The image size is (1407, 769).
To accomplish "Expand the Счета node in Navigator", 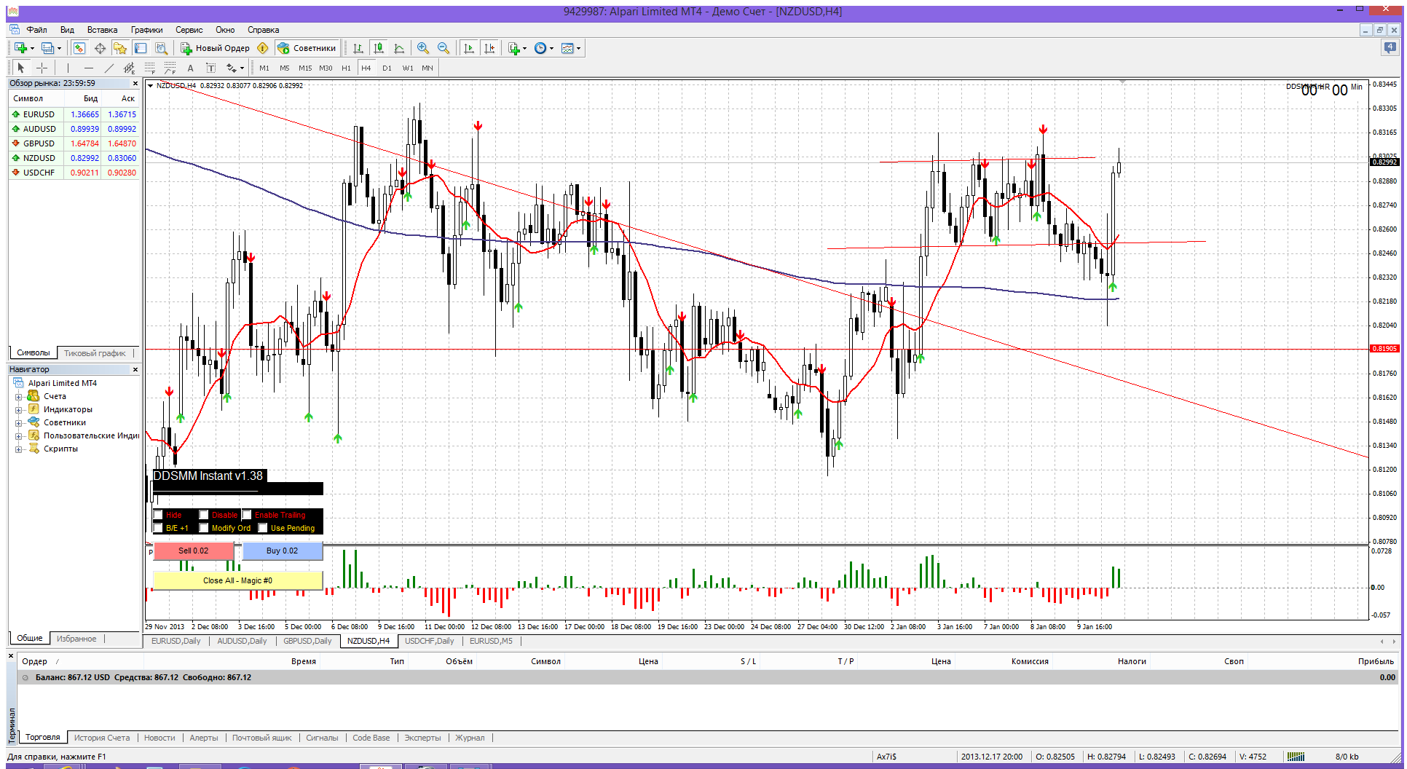I will pyautogui.click(x=18, y=397).
